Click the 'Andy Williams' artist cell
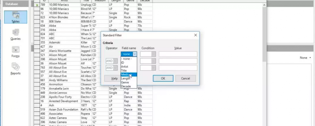 click(64, 80)
